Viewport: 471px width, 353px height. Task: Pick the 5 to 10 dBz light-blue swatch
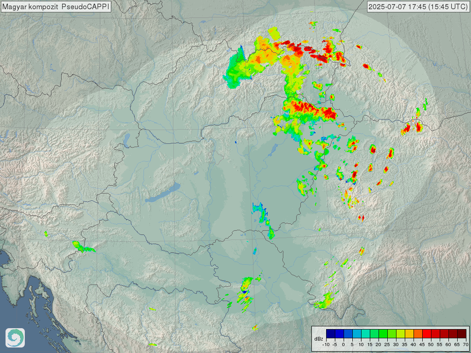click(357, 334)
